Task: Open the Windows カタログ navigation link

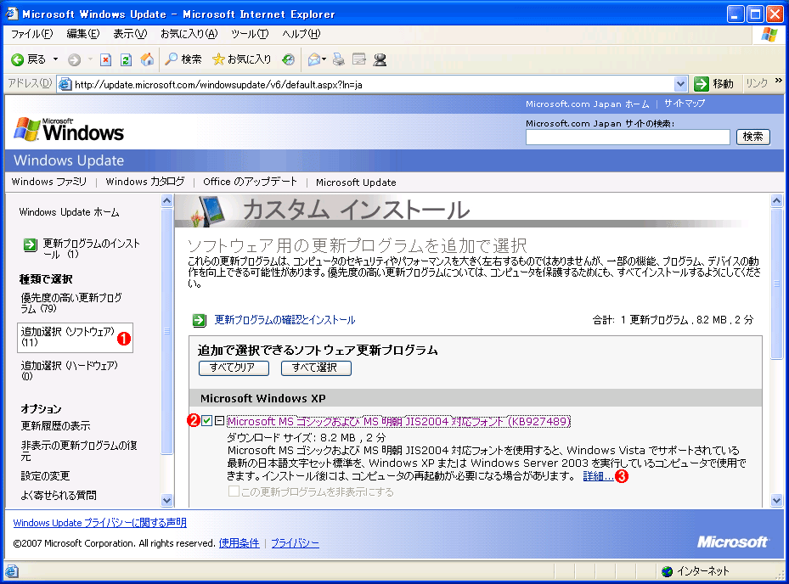Action: (x=145, y=182)
